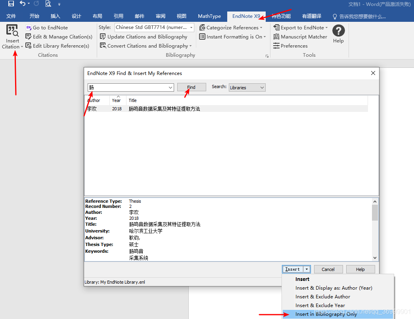Choose Insert from the dropdown menu
This screenshot has height=319, width=414.
(338, 279)
